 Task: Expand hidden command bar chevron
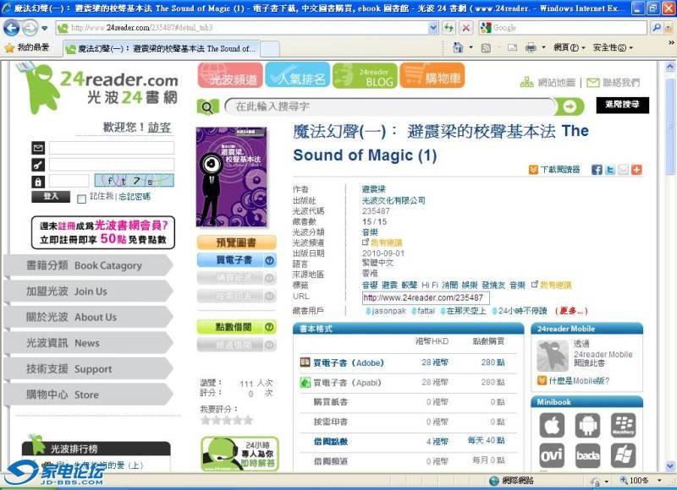pyautogui.click(x=671, y=43)
